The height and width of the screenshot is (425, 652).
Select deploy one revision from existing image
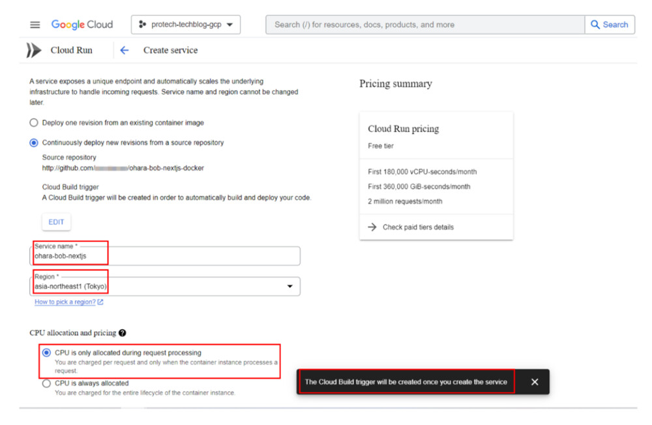click(34, 123)
